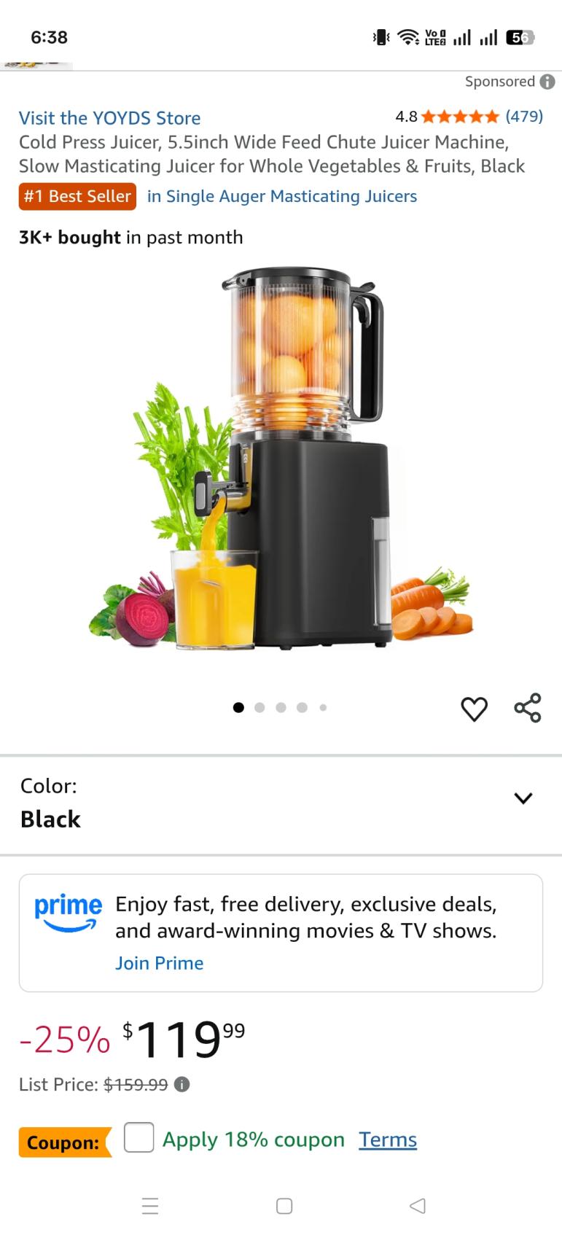Tap the five-star rating icons
562x1235 pixels.
tap(460, 117)
